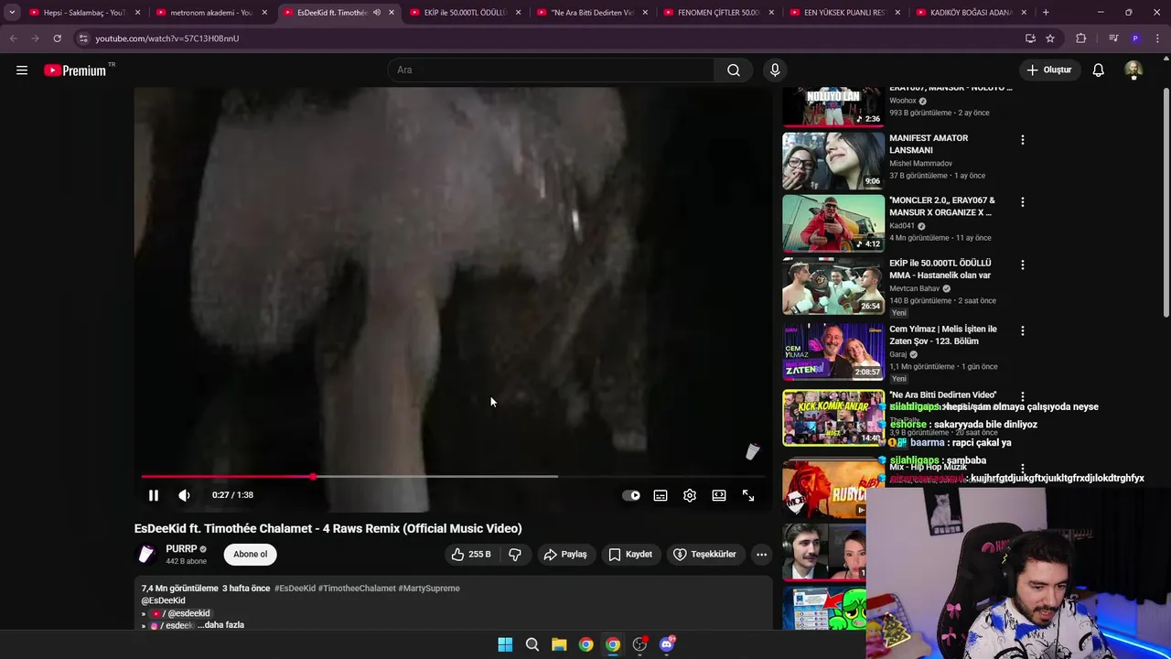Open Windows taskbar search
The width and height of the screenshot is (1171, 659).
532,644
